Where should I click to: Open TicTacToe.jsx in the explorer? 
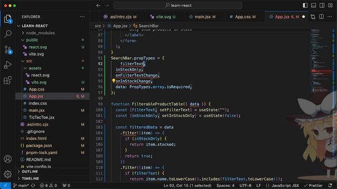tap(53, 118)
